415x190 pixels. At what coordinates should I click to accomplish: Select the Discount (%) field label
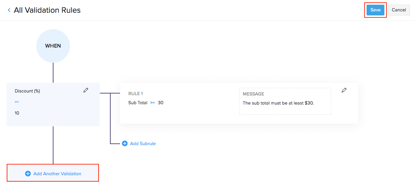27,91
